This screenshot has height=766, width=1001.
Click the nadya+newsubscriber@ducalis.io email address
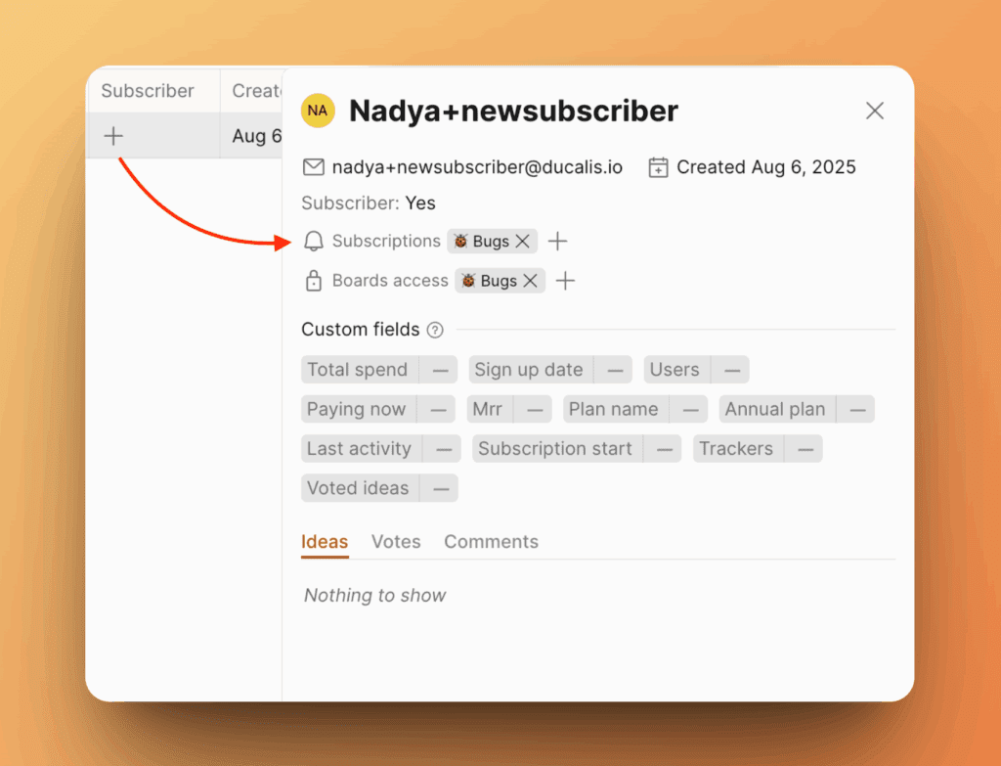point(477,167)
